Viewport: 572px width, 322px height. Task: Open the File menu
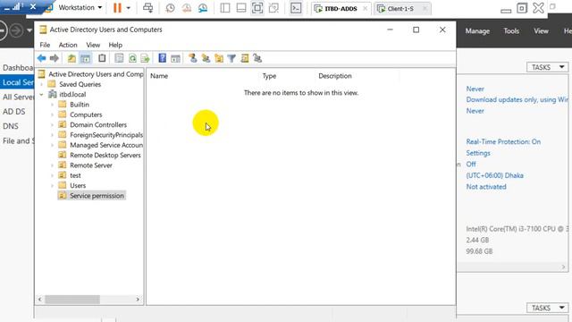point(45,45)
